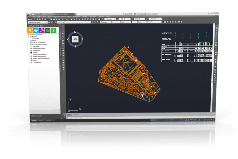Toggle object snap in status bar
Viewport: 238px width, 159px height.
178,120
